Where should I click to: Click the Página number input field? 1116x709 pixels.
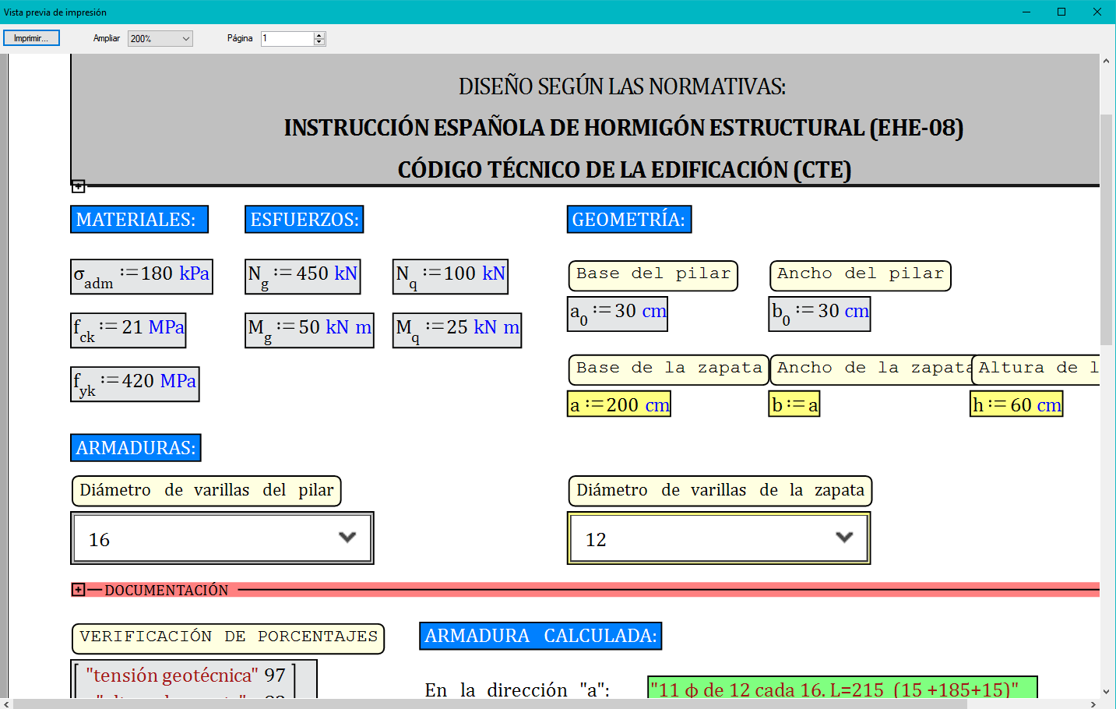[x=287, y=38]
